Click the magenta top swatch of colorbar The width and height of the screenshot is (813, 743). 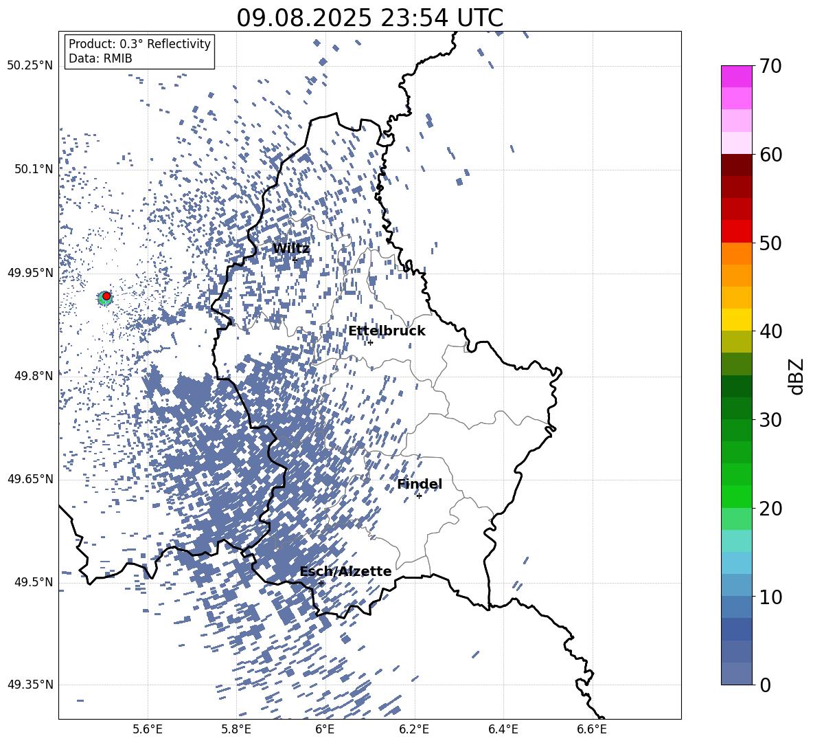coord(737,76)
